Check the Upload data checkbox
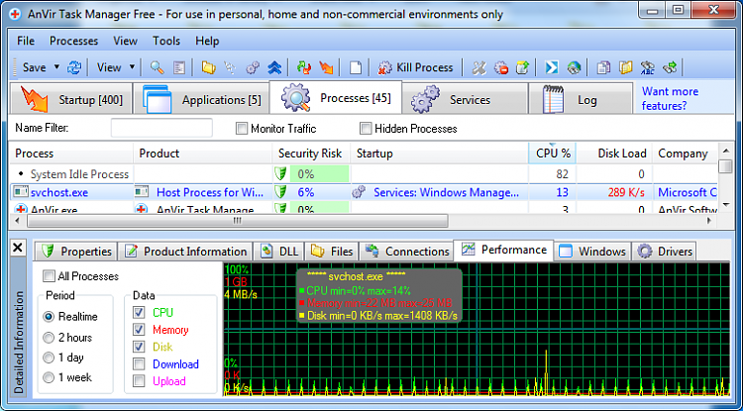The image size is (743, 411). tap(139, 381)
